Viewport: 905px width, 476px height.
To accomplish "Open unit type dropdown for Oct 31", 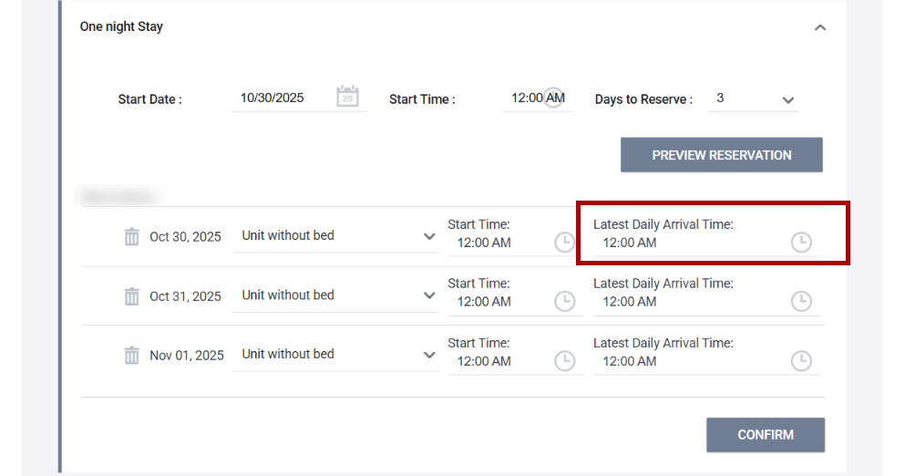I will [429, 295].
